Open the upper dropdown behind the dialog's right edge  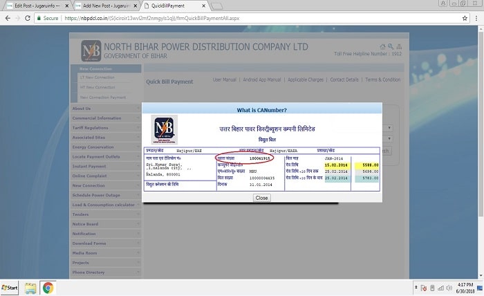[x=388, y=128]
